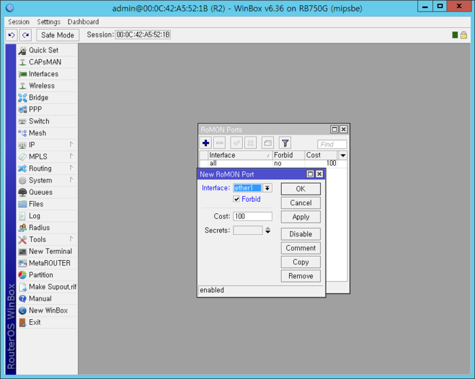Viewport: 475px width, 379px height.
Task: Open the CAPsMAN menu item
Action: click(x=47, y=62)
